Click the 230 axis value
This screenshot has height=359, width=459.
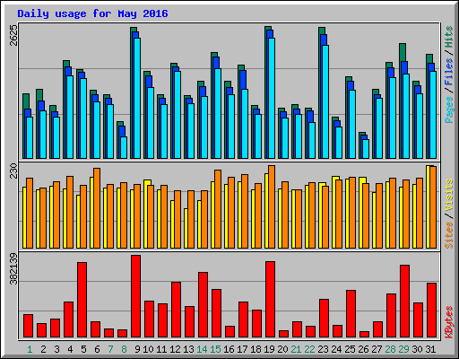14,171
